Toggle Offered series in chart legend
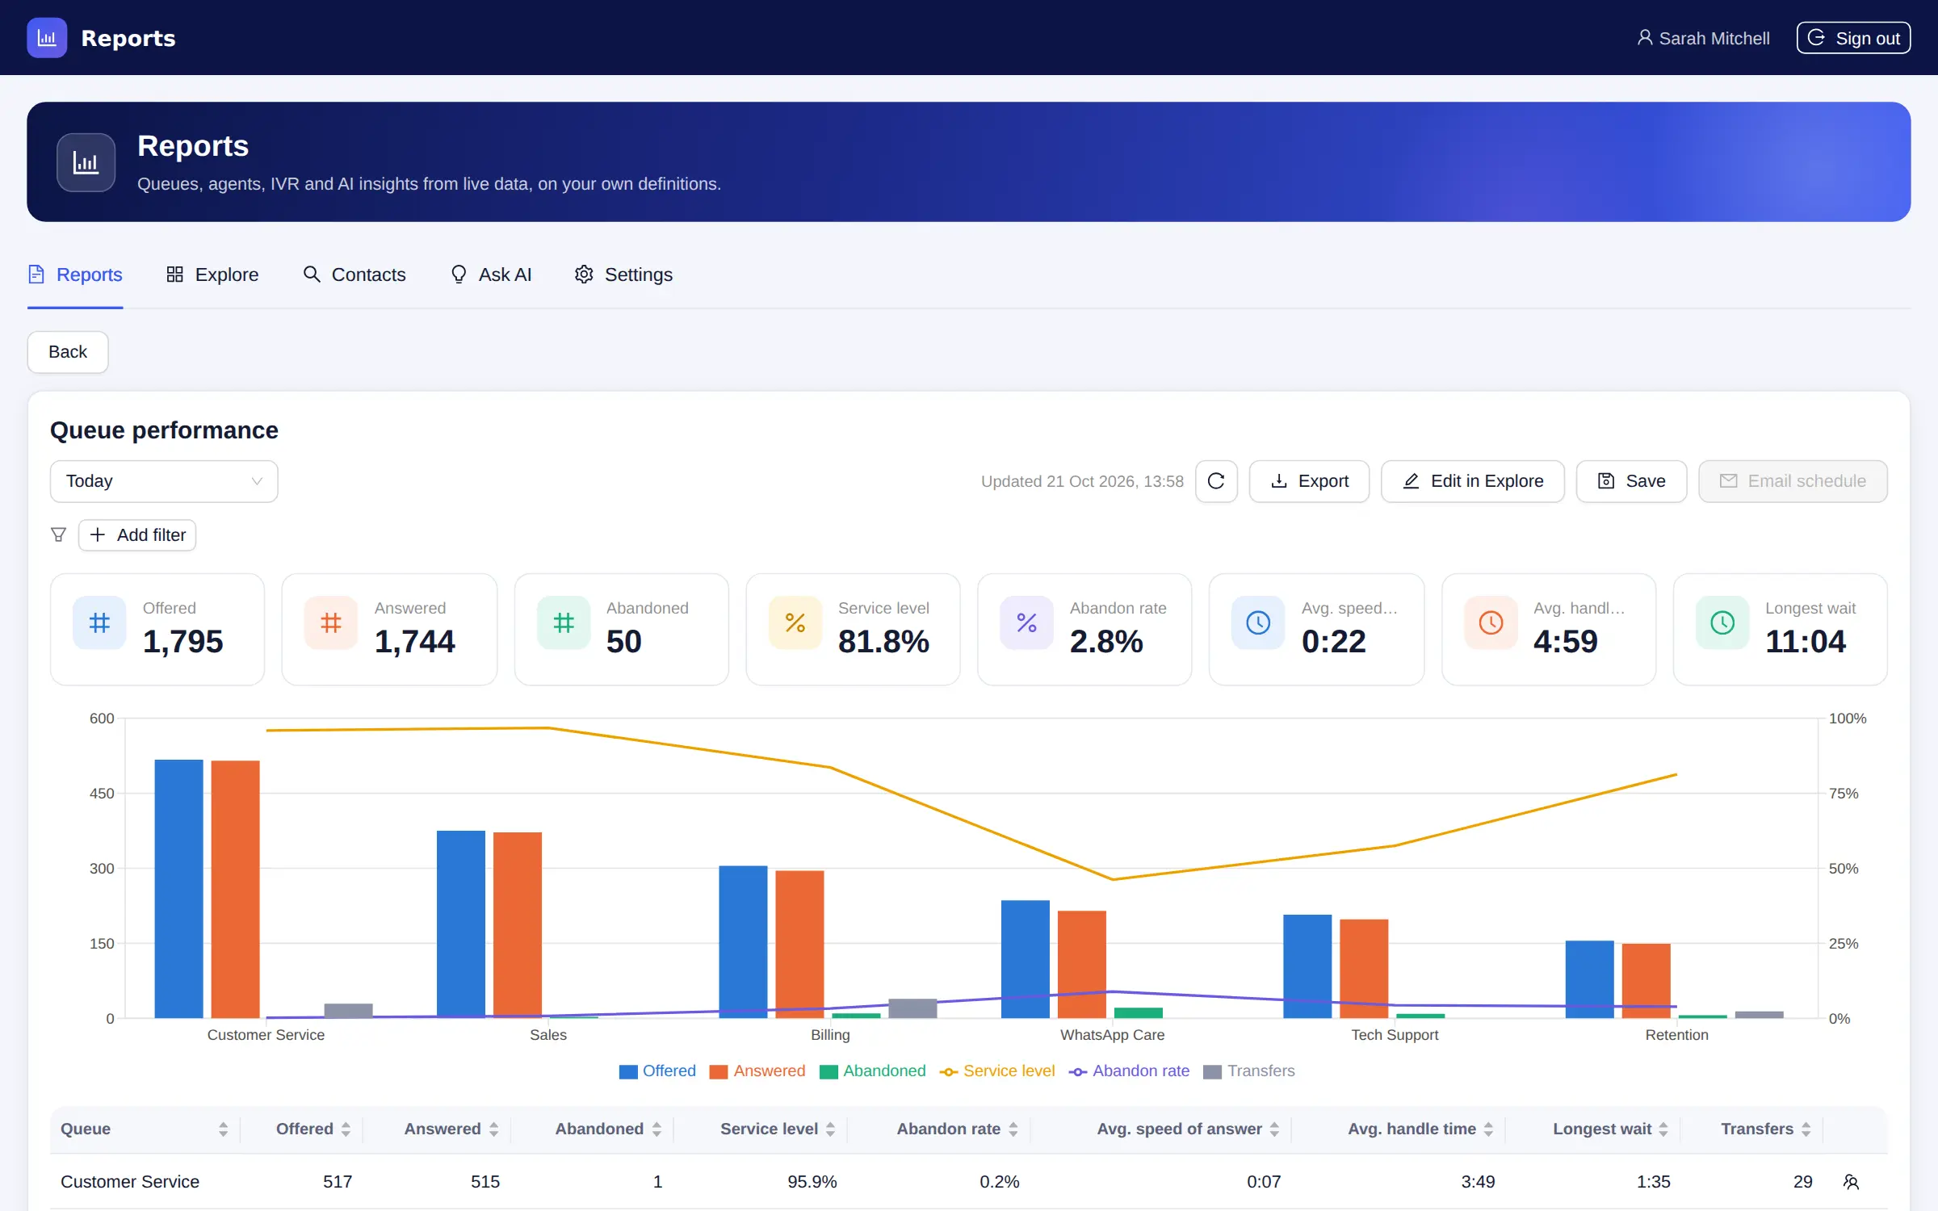Screen dimensions: 1938x1211 pos(657,1071)
